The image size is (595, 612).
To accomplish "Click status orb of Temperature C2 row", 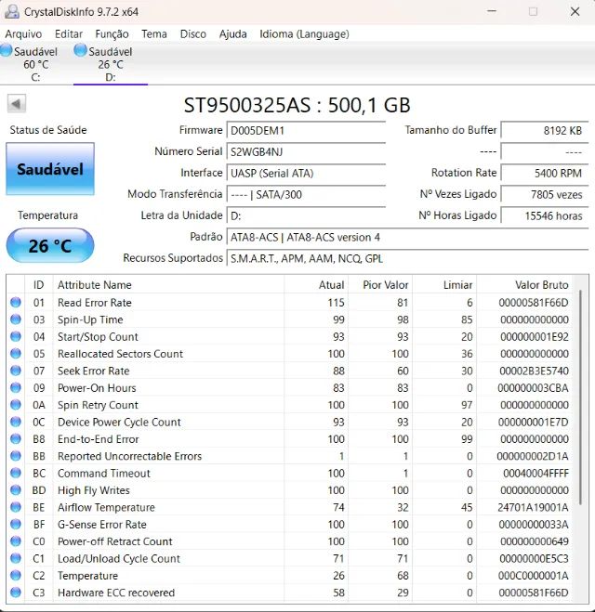I will click(x=16, y=575).
